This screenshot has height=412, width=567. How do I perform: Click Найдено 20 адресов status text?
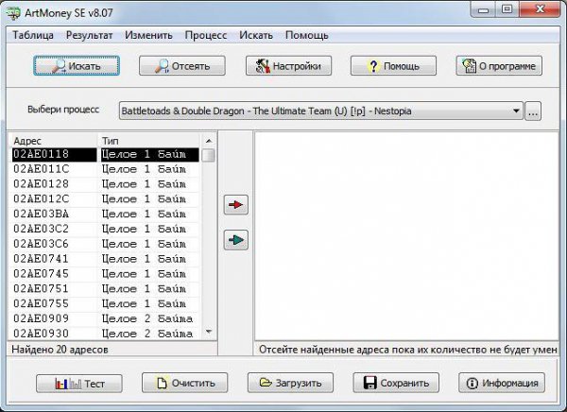pyautogui.click(x=60, y=350)
